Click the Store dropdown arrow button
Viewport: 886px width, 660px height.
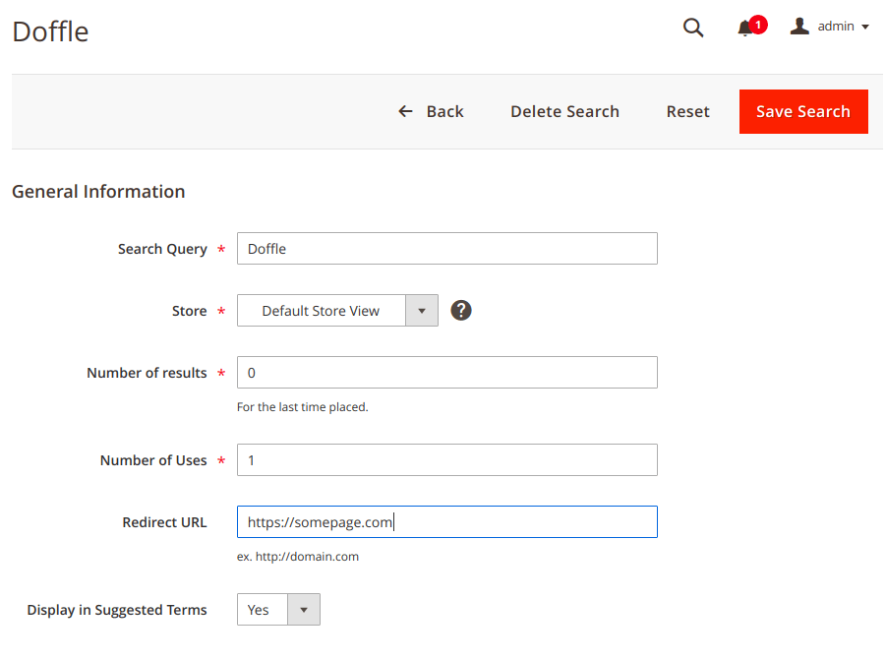pos(422,311)
